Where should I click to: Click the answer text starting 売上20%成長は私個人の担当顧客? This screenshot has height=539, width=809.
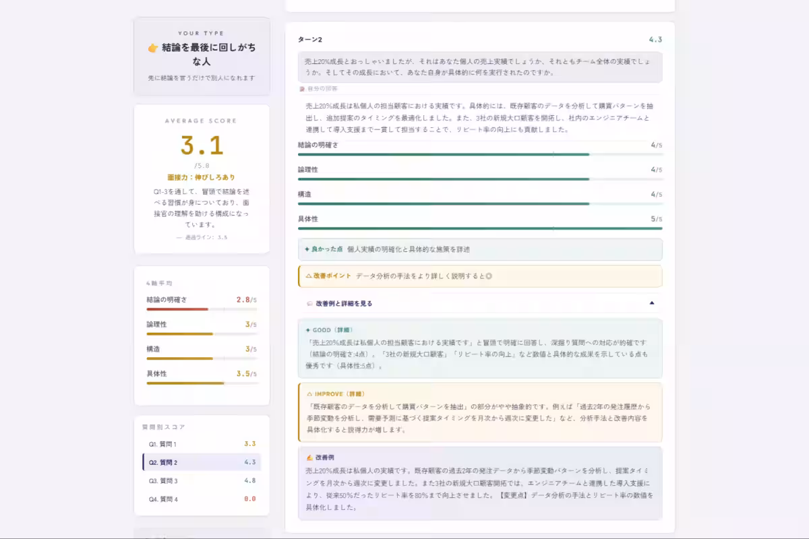pos(480,118)
